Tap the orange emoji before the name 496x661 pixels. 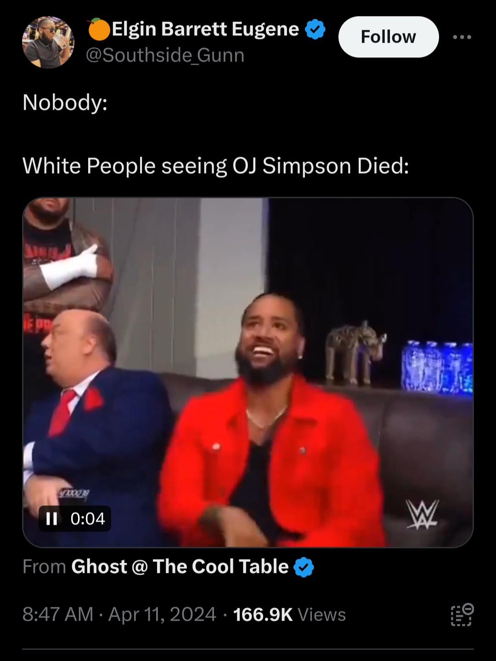coord(99,29)
